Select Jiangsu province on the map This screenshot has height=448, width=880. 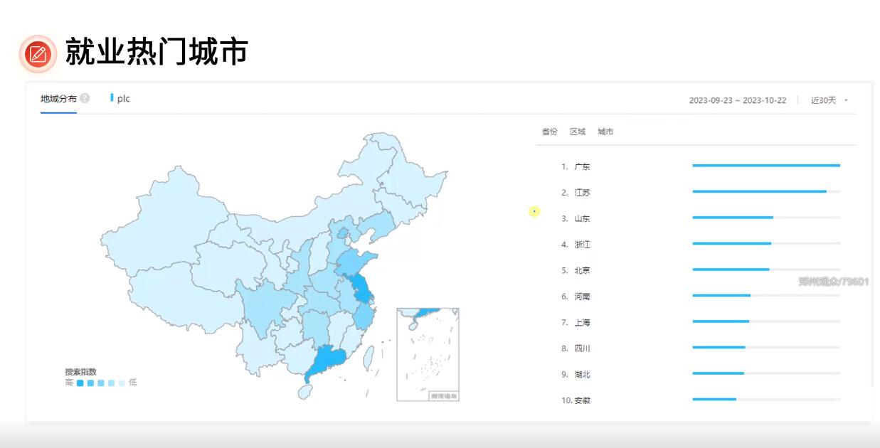(x=361, y=289)
